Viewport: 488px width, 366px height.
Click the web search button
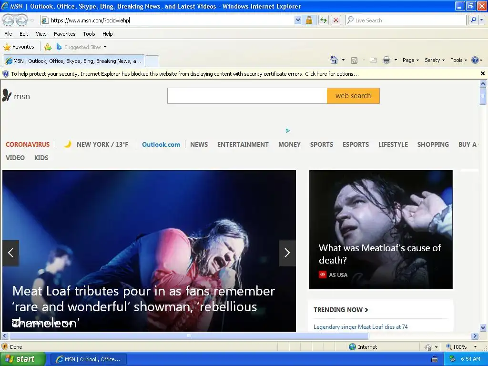coord(353,96)
